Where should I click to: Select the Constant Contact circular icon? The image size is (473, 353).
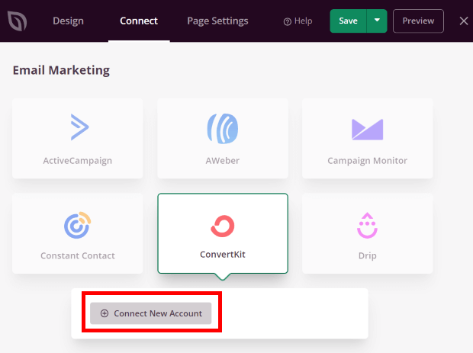coord(78,225)
